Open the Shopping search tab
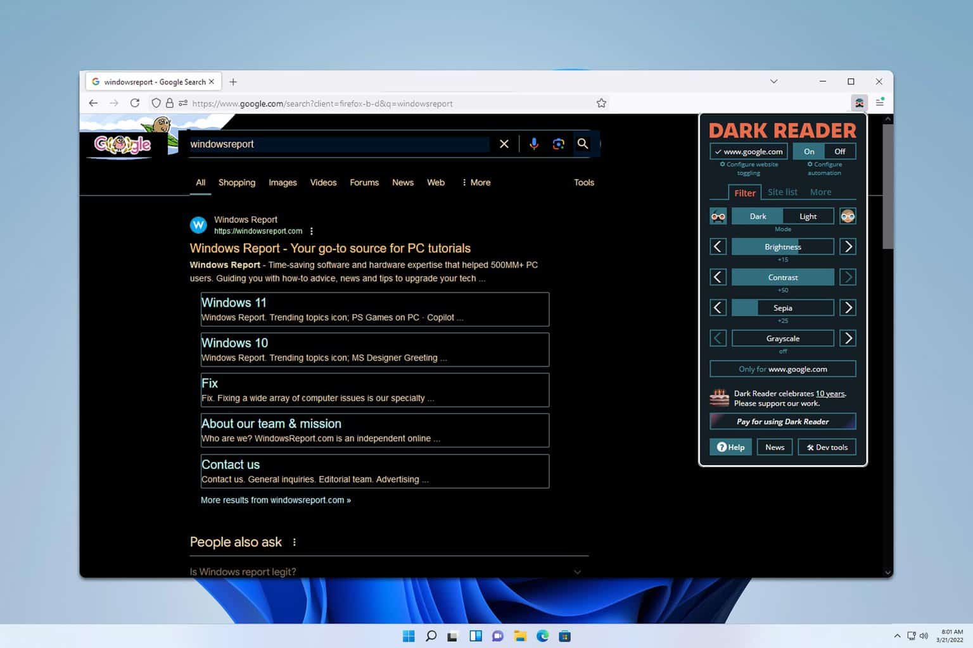The width and height of the screenshot is (973, 648). tap(237, 182)
